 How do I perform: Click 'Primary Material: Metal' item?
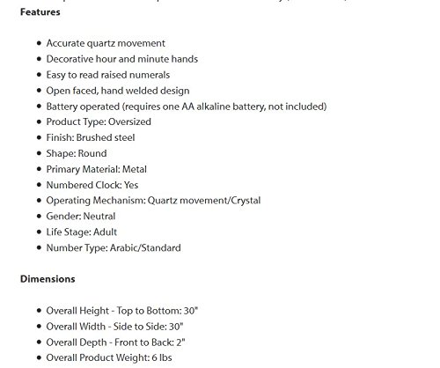pyautogui.click(x=97, y=169)
